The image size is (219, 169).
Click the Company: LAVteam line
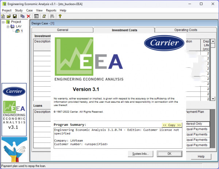[69, 141]
